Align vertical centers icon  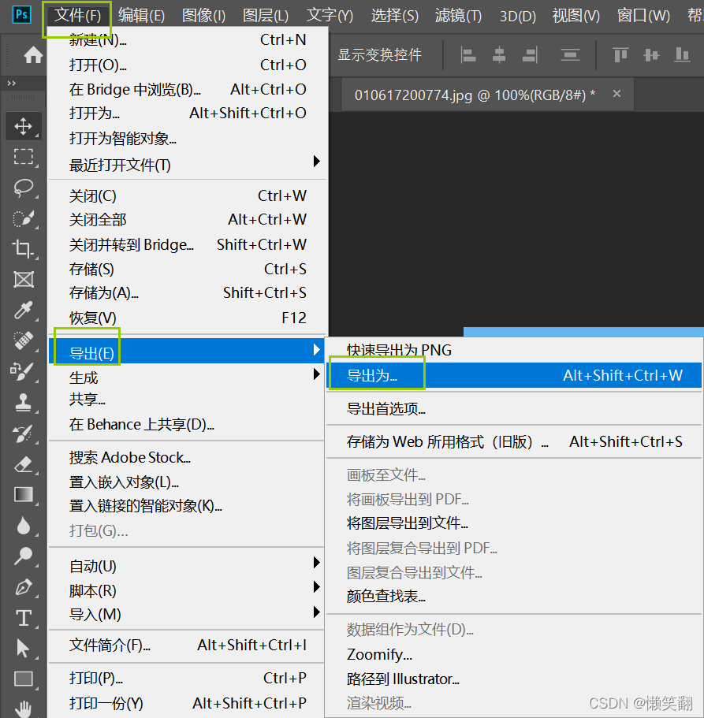pos(651,55)
